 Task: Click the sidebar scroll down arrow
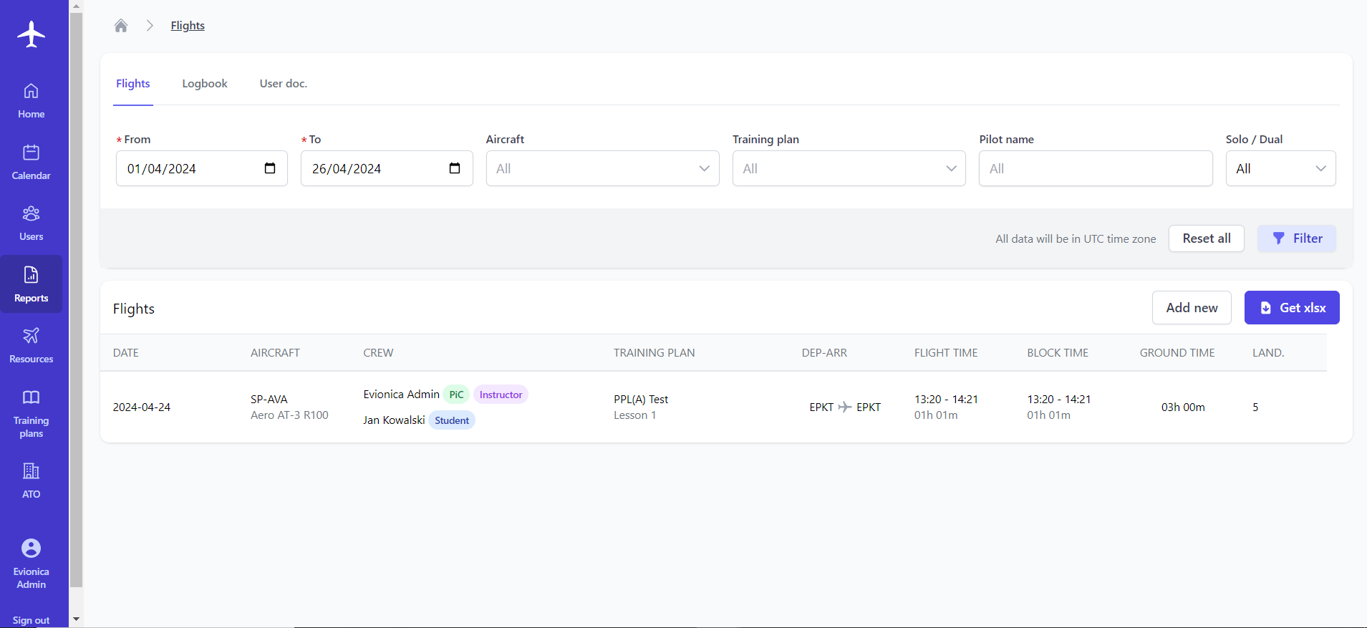click(76, 619)
